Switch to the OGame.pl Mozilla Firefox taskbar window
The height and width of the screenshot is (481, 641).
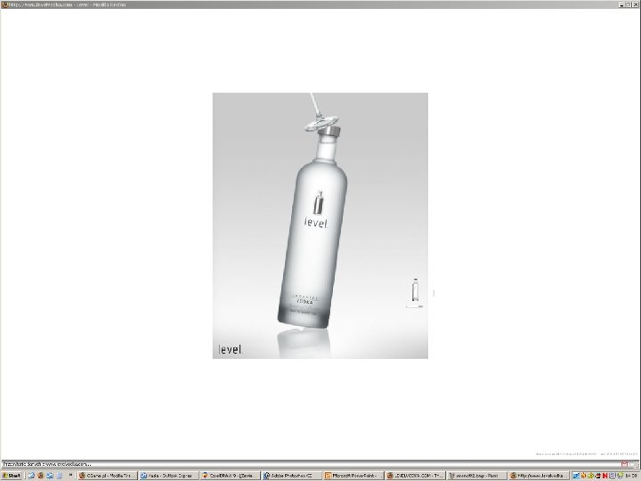click(107, 476)
